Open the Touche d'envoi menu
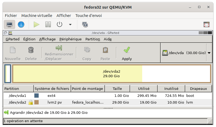Viewport: 216px width, 127px height. (89, 16)
